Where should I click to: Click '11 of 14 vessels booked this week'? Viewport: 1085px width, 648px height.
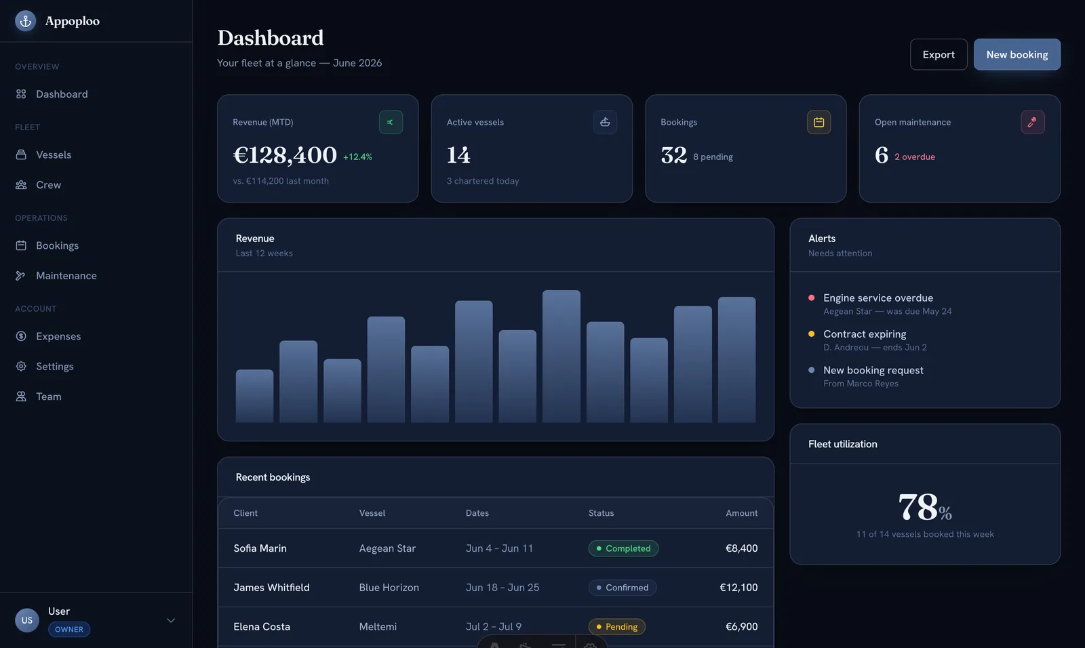pos(925,534)
